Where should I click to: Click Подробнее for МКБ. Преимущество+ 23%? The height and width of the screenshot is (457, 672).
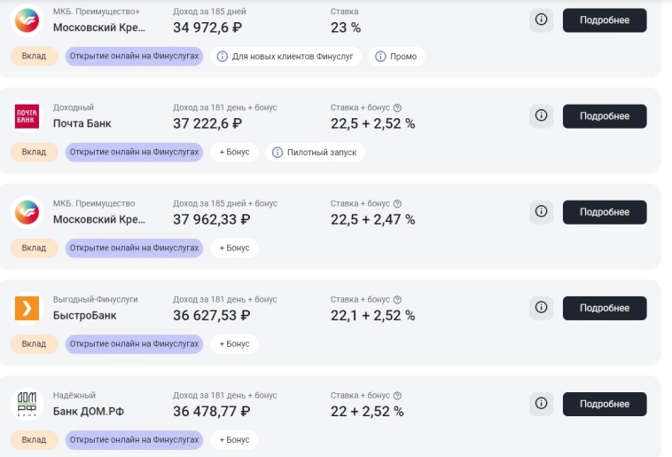[x=604, y=20]
